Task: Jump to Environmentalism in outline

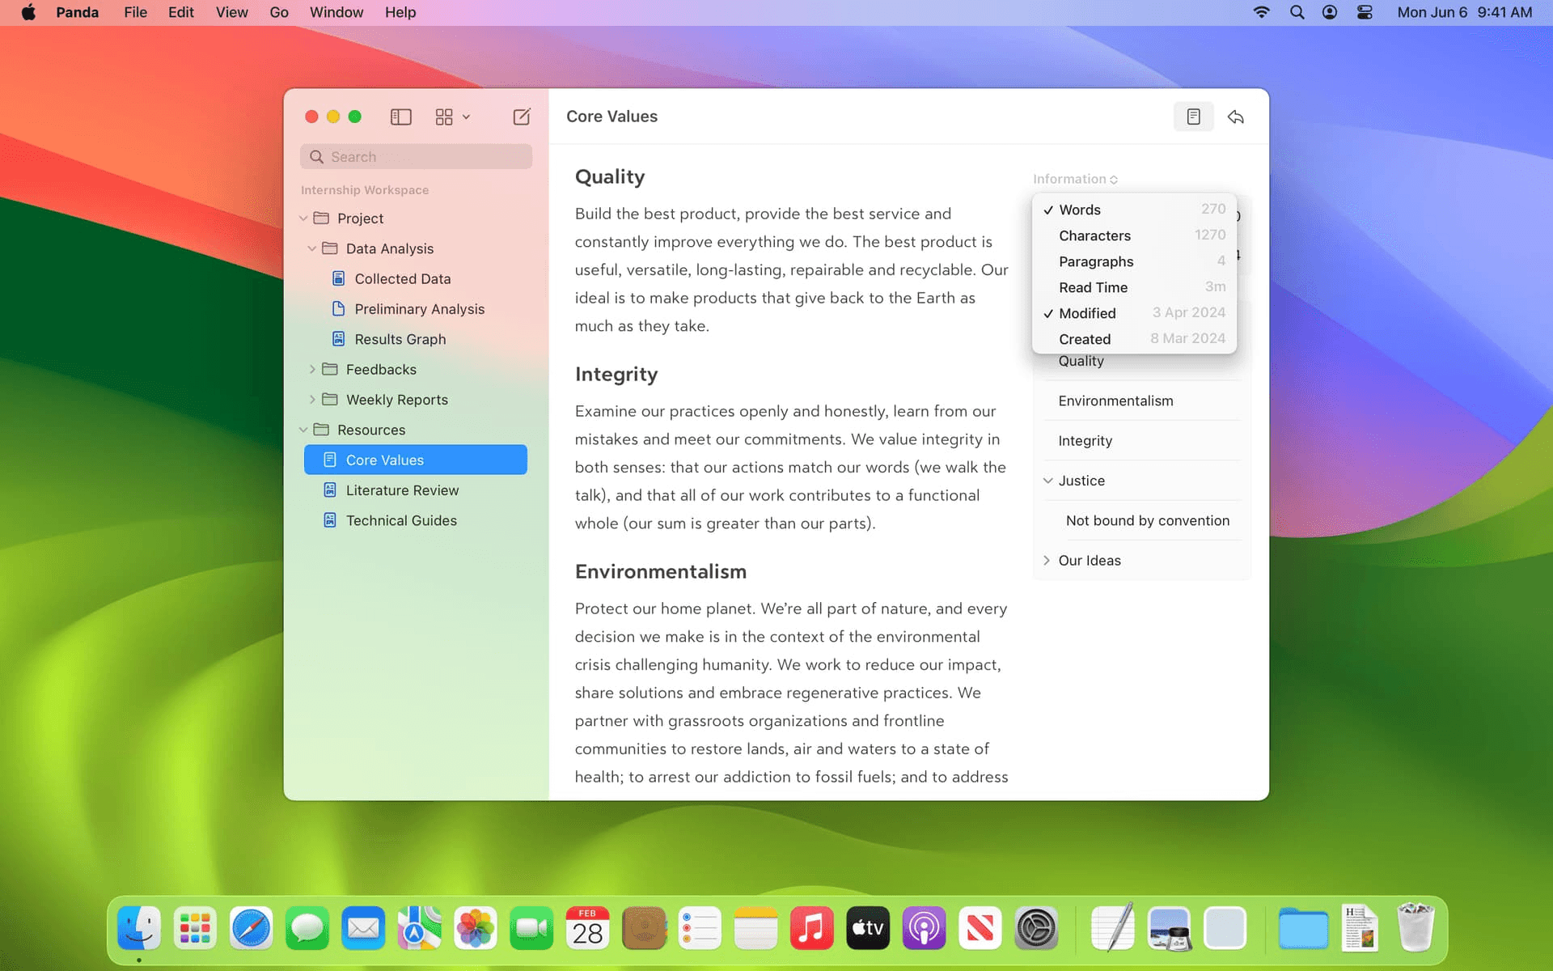Action: (1115, 401)
